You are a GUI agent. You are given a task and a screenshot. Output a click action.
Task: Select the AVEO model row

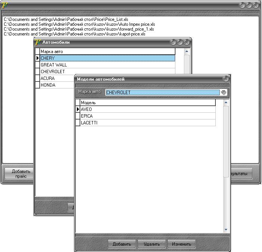tap(148, 109)
